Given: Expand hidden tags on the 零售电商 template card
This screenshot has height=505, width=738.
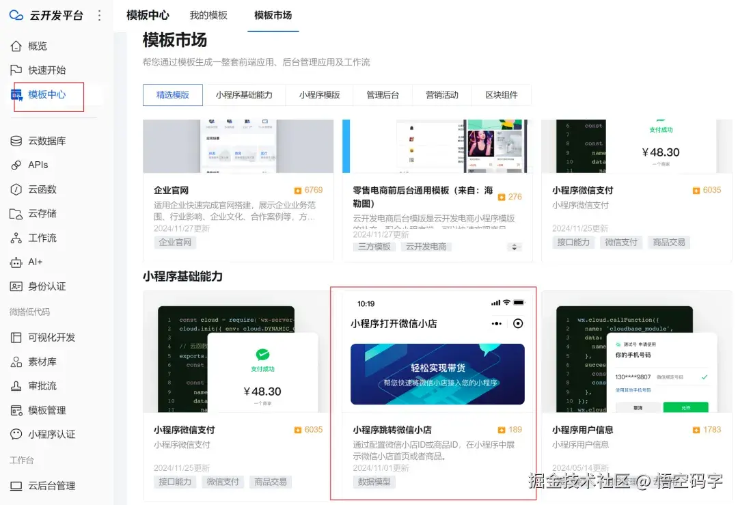Looking at the screenshot, I should [514, 245].
